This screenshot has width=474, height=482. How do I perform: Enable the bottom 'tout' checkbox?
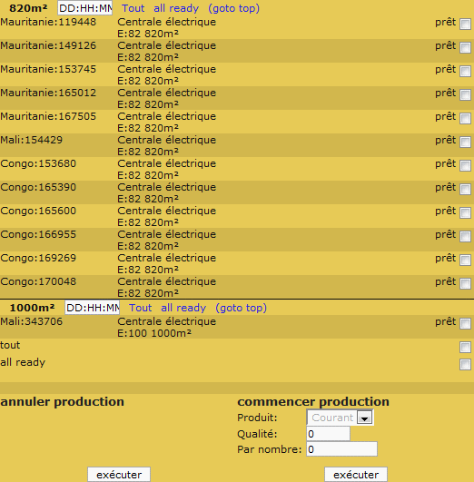point(465,348)
